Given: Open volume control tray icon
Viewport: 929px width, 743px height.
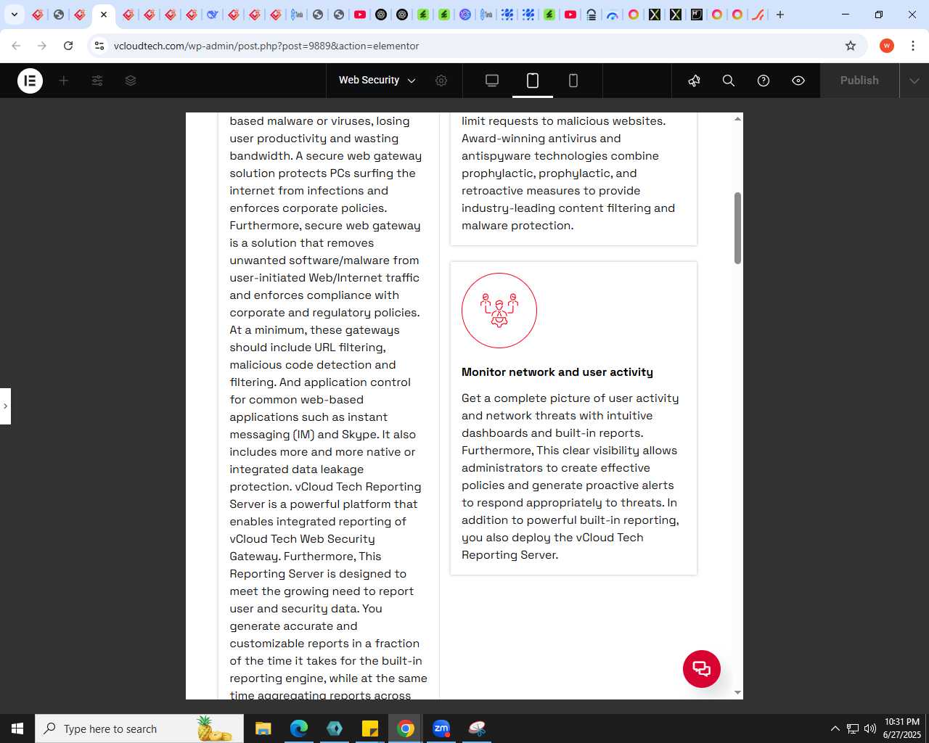Looking at the screenshot, I should pyautogui.click(x=869, y=728).
